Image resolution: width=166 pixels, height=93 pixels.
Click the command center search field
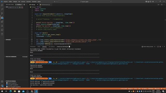(85, 2)
